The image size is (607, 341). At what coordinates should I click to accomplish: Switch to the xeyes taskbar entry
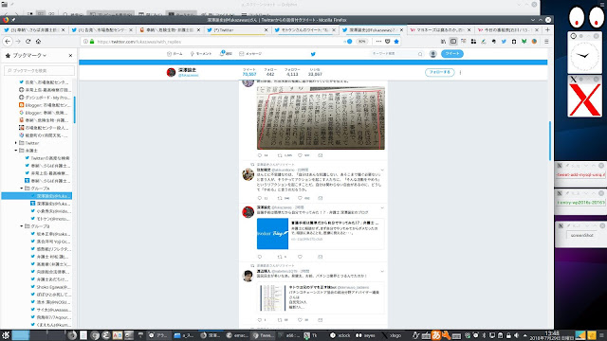(x=366, y=335)
